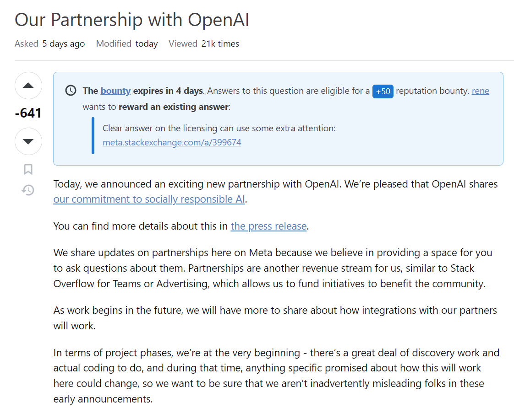
Task: Open rene's user profile link
Action: 481,91
